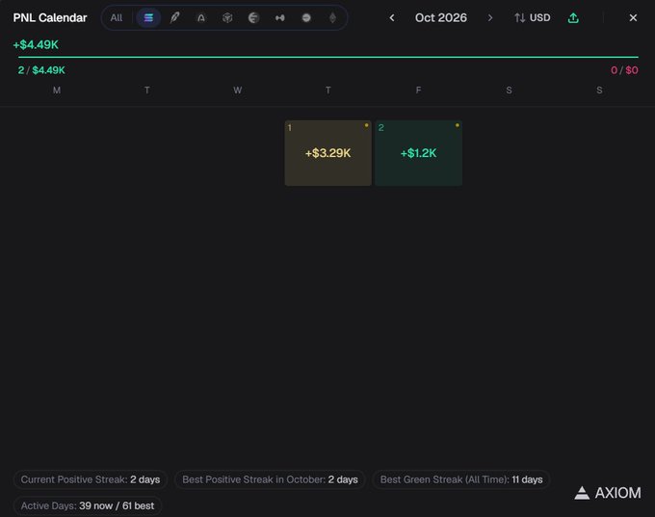655x517 pixels.
Task: Select the bow-tie shaped chain filter icon
Action: (x=280, y=18)
